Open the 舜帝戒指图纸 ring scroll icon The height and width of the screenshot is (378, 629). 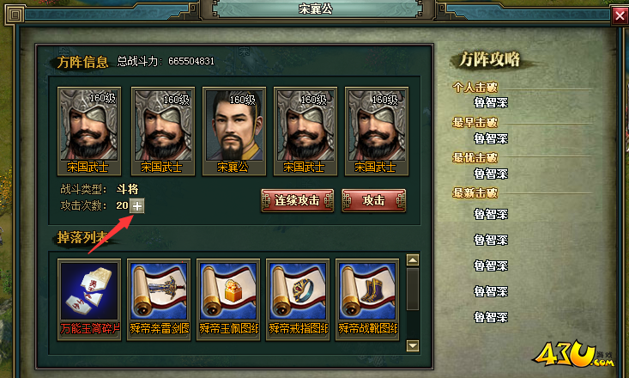[x=298, y=291]
